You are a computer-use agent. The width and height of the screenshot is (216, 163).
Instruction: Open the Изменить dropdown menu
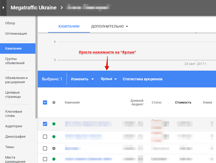(x=82, y=79)
